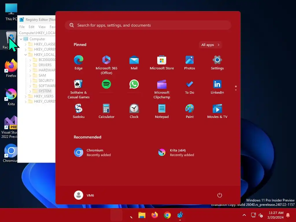This screenshot has height=222, width=296.
Task: Launch Microsoft Clipchamp
Action: coord(162,89)
